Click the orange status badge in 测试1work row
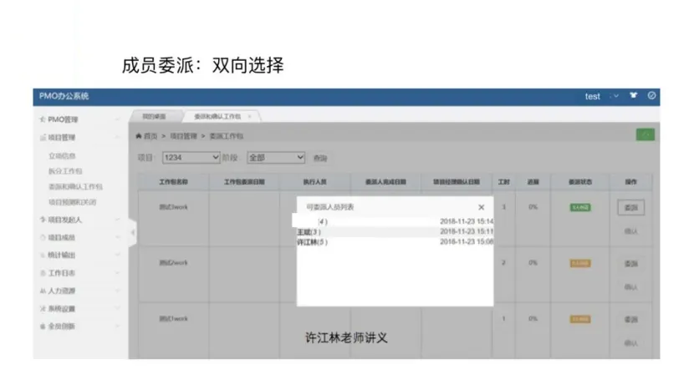This screenshot has width=694, height=390. tap(579, 319)
